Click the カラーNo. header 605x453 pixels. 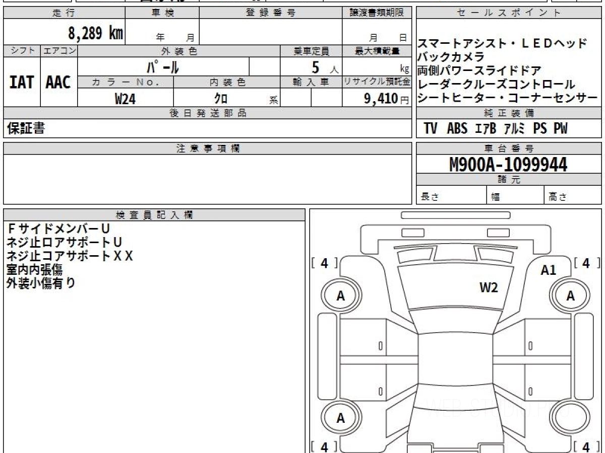click(x=126, y=82)
